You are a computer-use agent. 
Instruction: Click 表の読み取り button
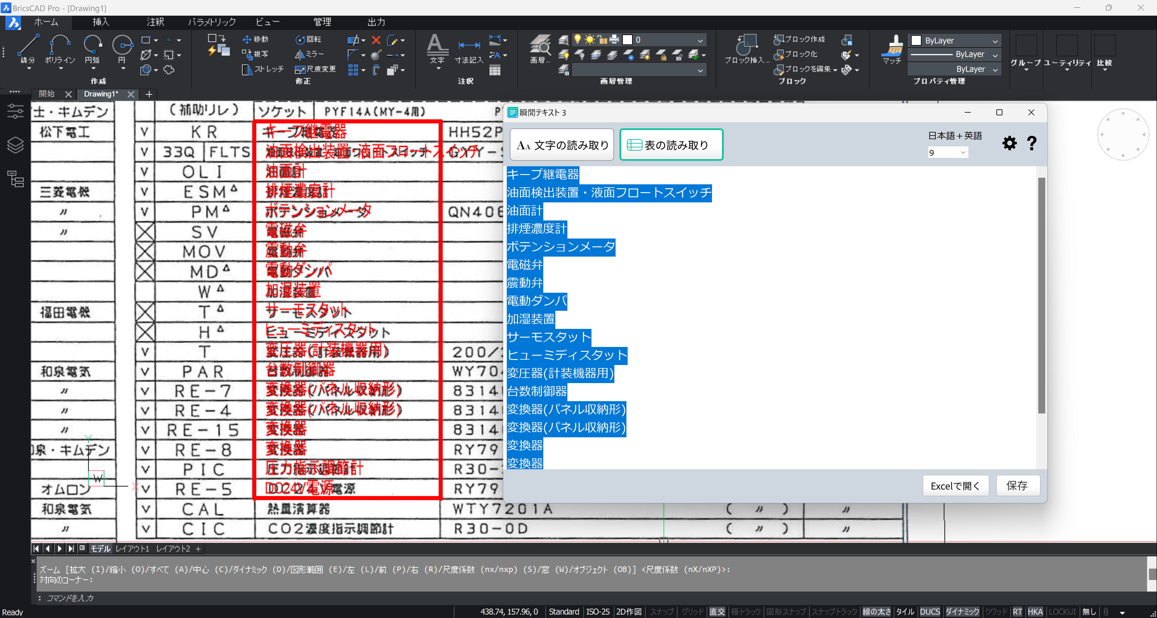pyautogui.click(x=671, y=145)
